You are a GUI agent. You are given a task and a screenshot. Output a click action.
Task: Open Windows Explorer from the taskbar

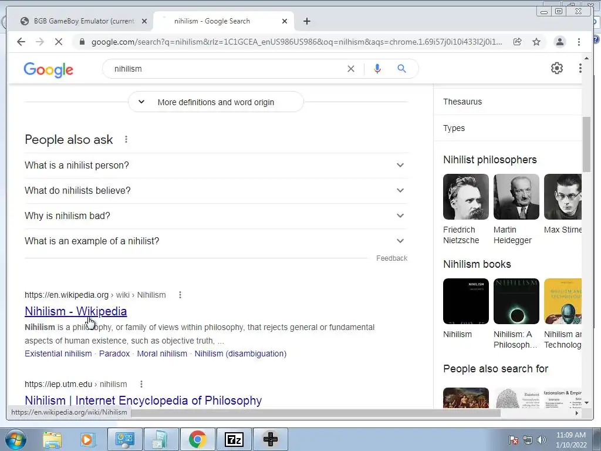52,439
